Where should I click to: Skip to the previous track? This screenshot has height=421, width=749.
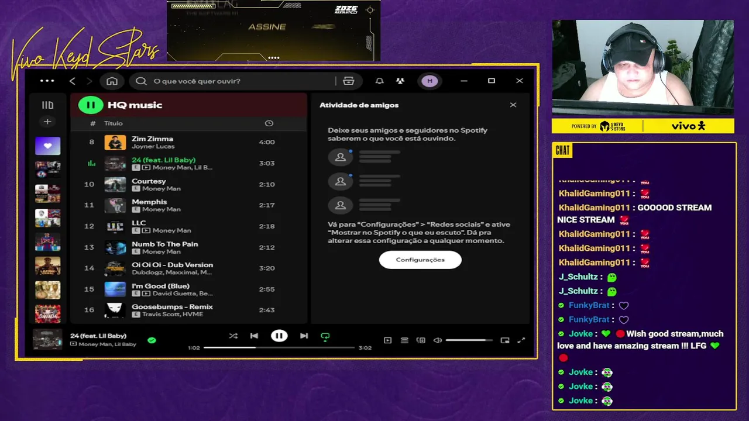click(254, 336)
